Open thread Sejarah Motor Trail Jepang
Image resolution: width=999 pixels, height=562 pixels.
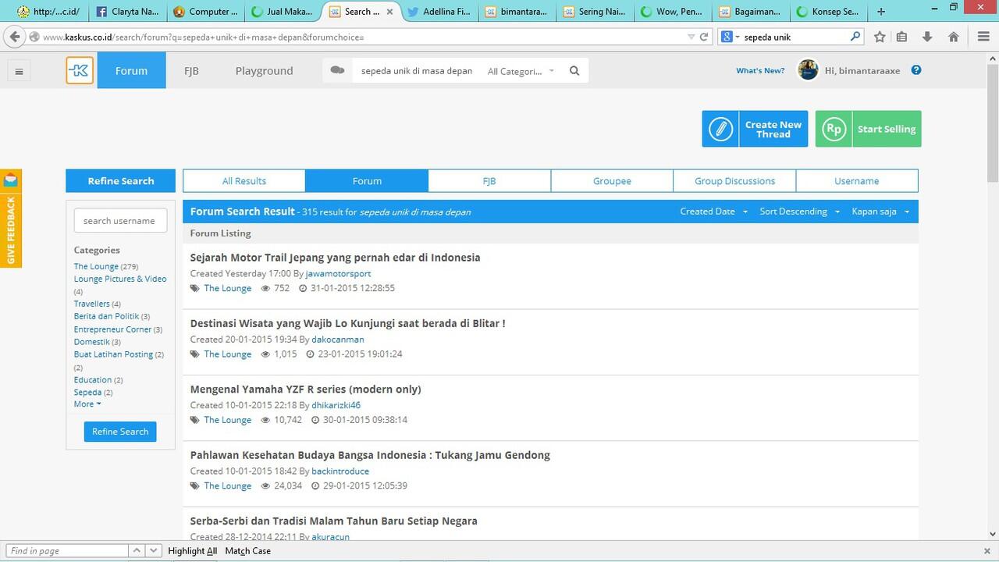coord(336,258)
